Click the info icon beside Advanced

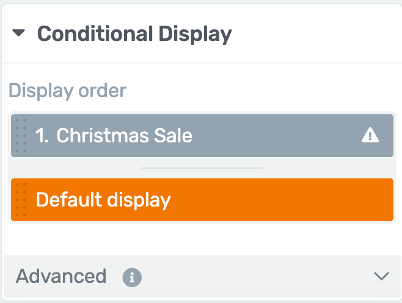[x=132, y=277]
